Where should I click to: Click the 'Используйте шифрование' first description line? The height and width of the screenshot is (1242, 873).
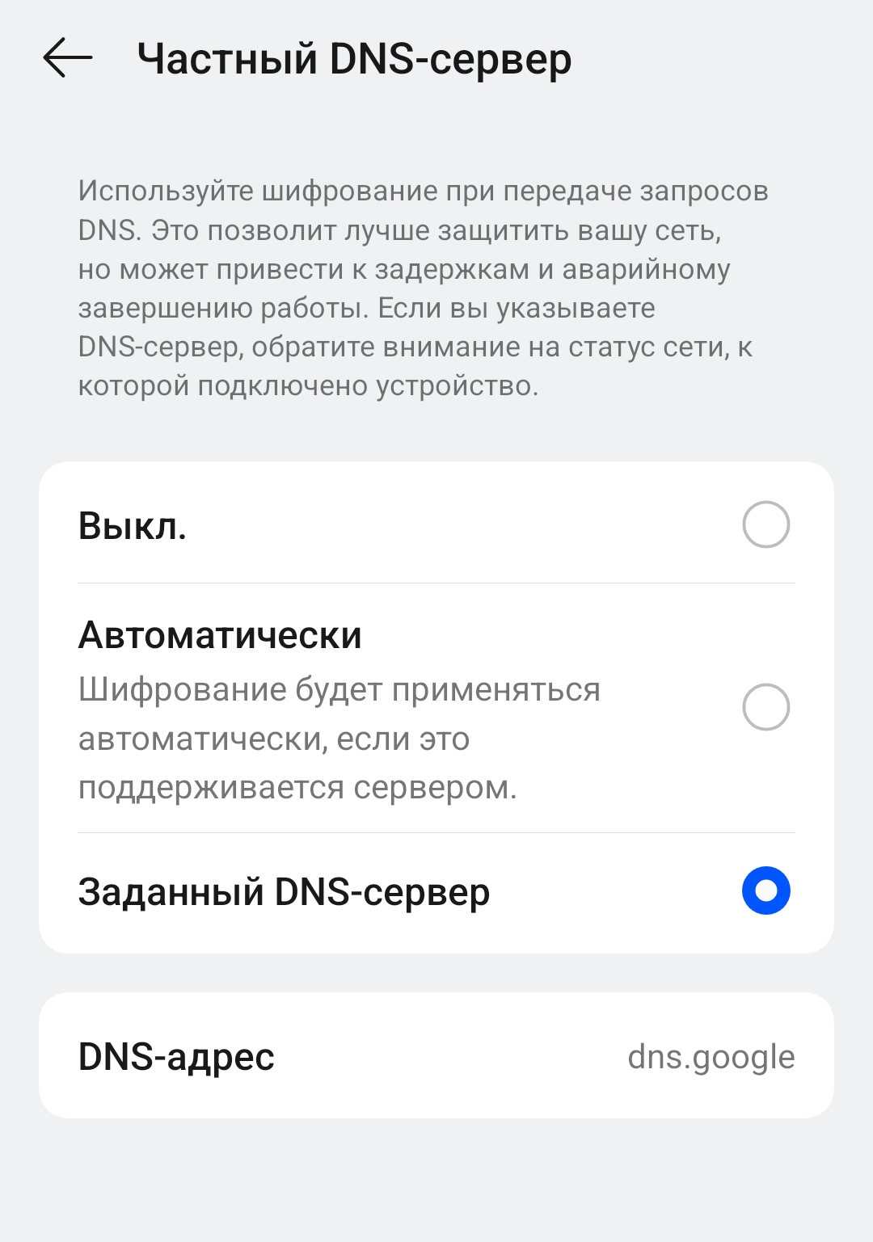point(422,192)
